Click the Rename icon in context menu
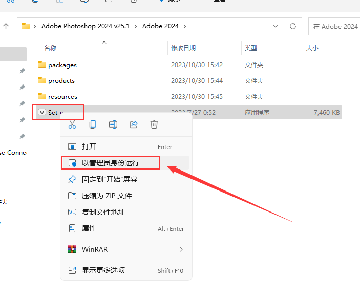The width and height of the screenshot is (360, 297). coord(113,124)
